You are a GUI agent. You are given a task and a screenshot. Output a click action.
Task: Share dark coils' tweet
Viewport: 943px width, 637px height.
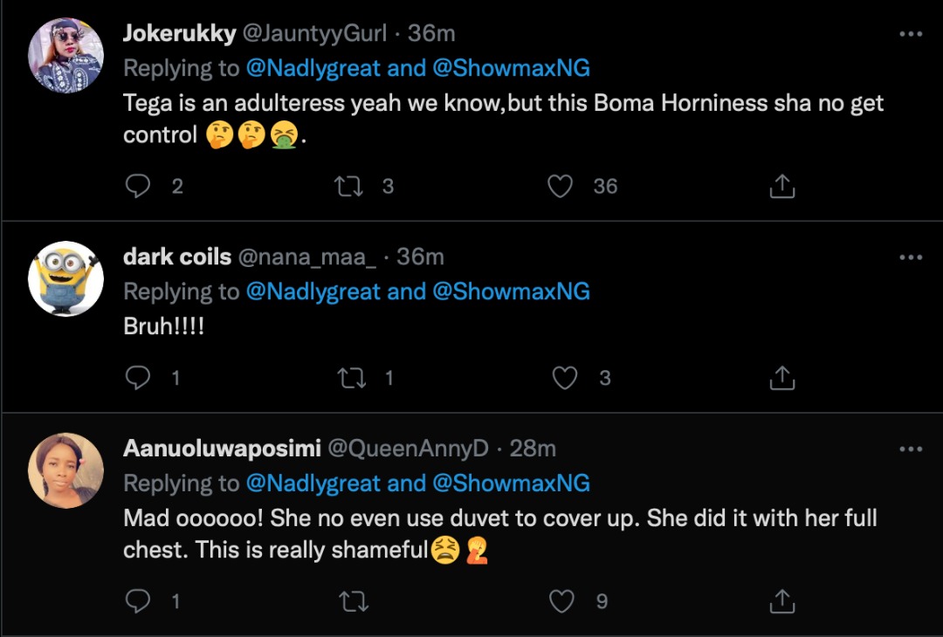(781, 378)
